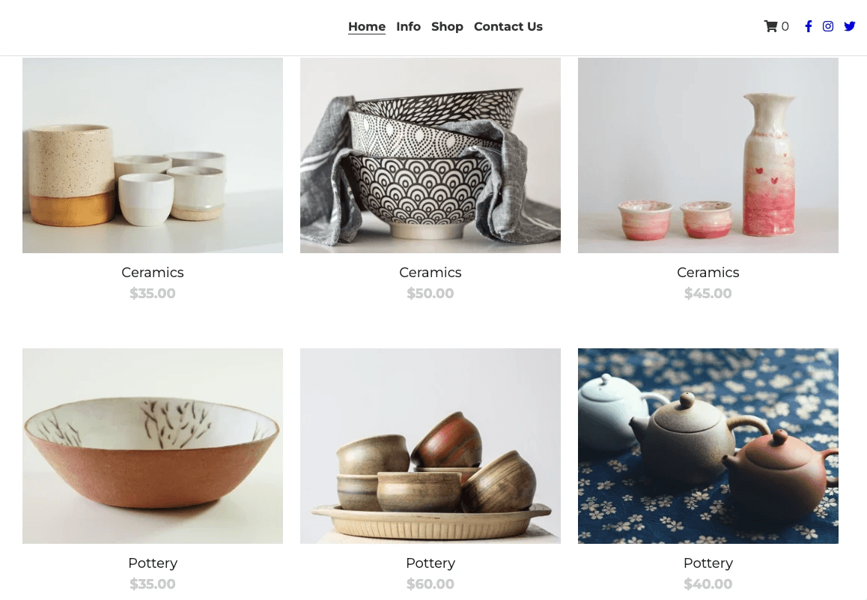Viewport: 867px width, 600px height.
Task: Open the Instagram profile icon
Action: pos(828,26)
